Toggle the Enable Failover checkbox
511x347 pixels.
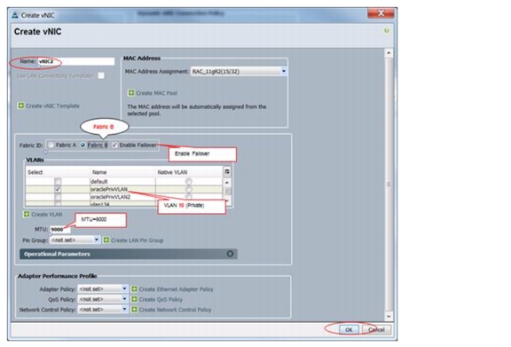114,146
